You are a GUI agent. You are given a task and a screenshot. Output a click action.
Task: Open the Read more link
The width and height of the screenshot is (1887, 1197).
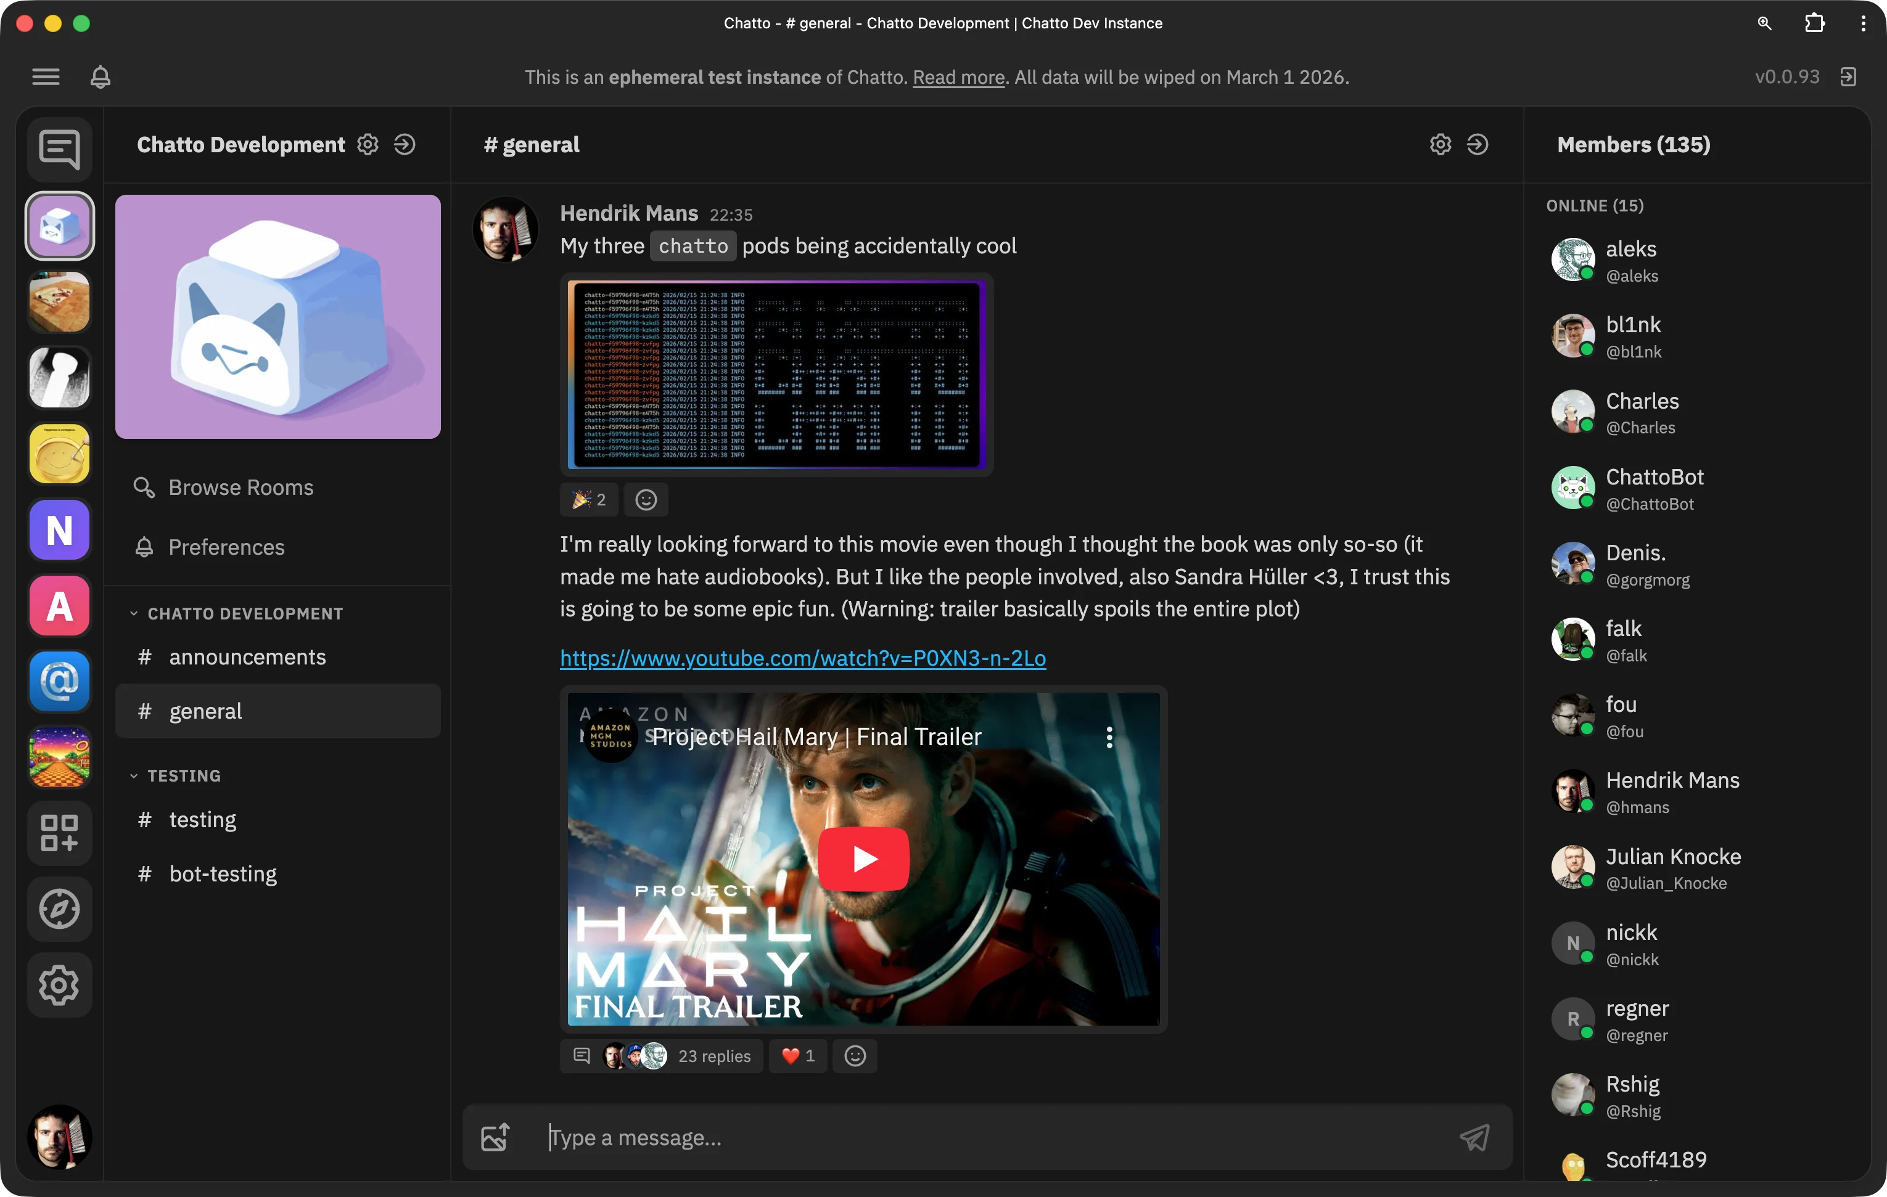[958, 78]
